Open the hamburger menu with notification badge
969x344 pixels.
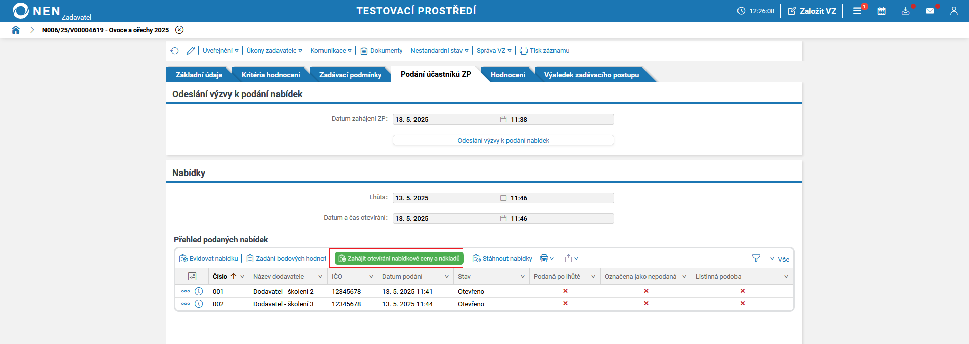point(857,11)
